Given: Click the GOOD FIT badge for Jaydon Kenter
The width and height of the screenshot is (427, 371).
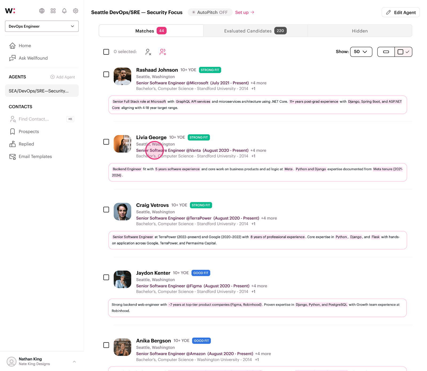Looking at the screenshot, I should 201,273.
